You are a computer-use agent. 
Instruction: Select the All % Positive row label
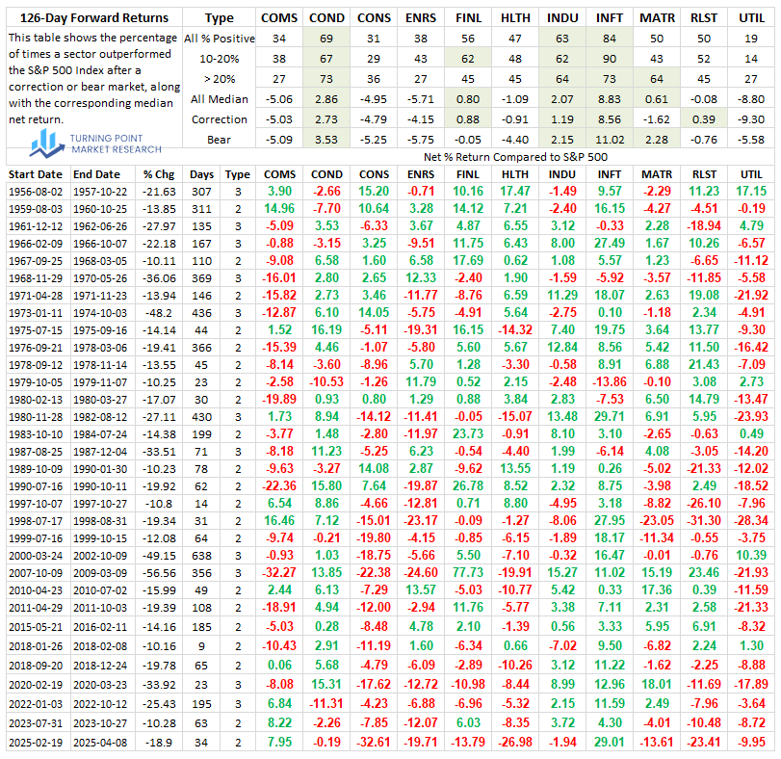[x=221, y=37]
